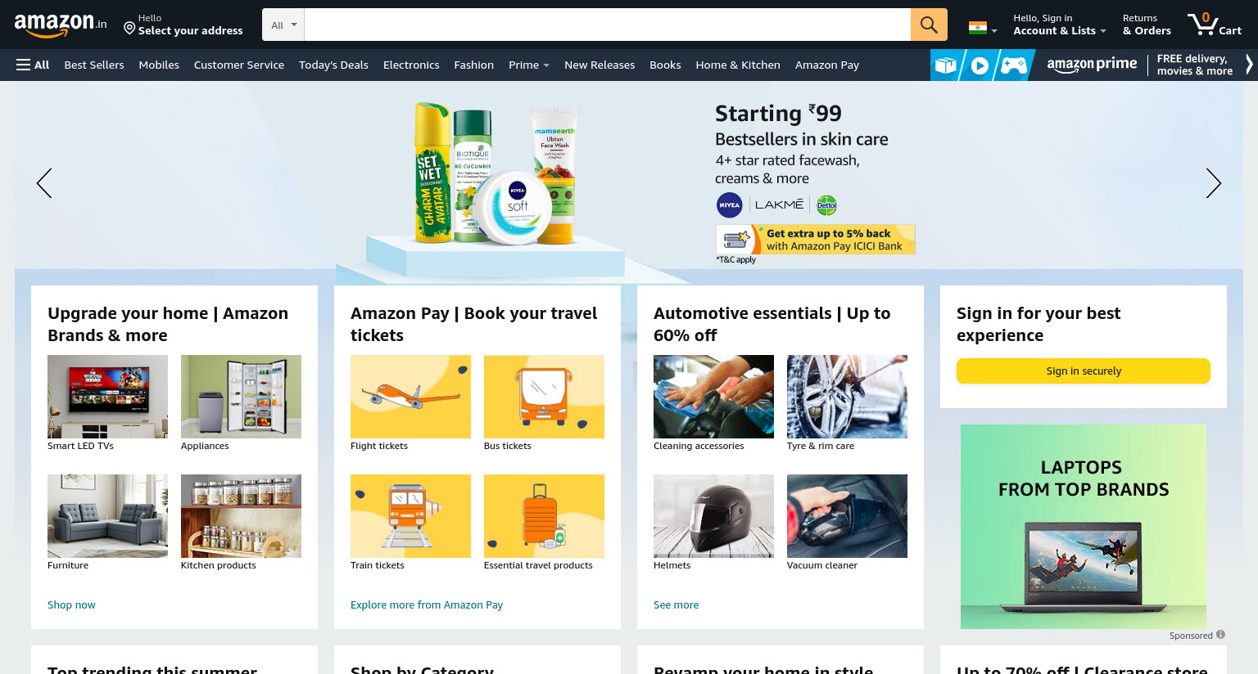Click the Prime gaming controller icon

[1013, 65]
